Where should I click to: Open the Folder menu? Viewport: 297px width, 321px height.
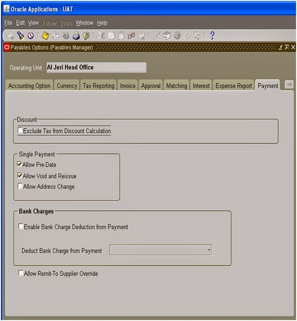tap(49, 23)
